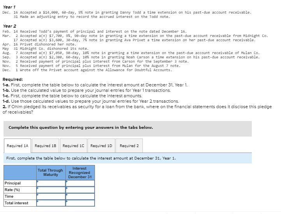Click requirement 1-c instruction text

tap(72, 96)
